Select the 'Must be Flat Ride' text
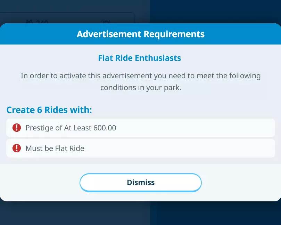 [x=55, y=148]
